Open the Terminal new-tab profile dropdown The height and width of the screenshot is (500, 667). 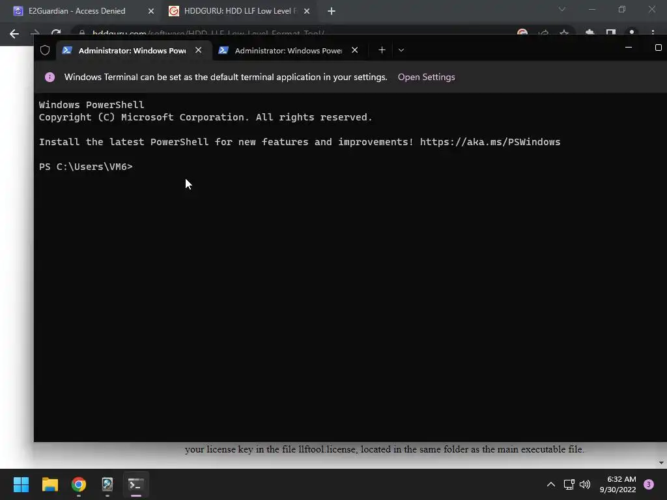pyautogui.click(x=401, y=50)
